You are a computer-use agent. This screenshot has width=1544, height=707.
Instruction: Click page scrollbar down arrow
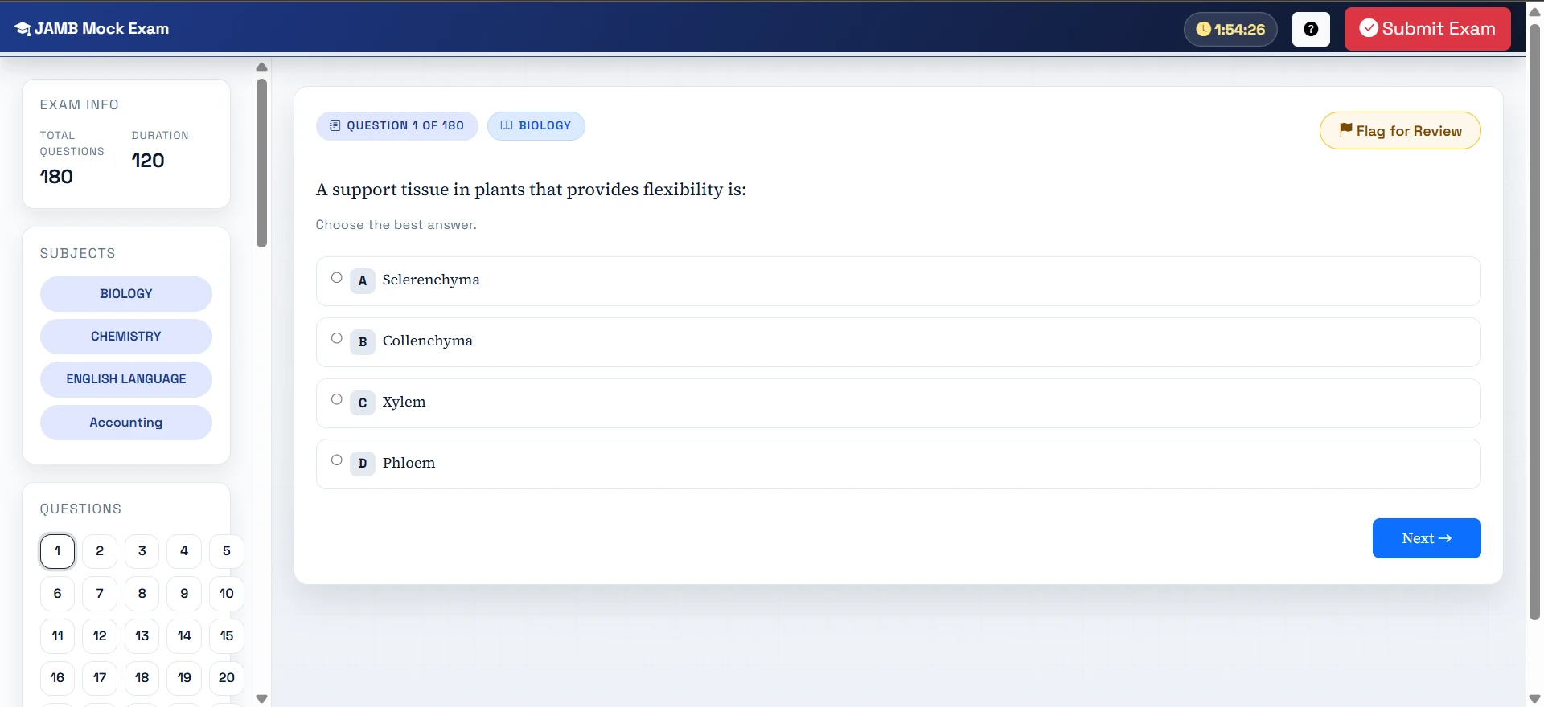1534,699
